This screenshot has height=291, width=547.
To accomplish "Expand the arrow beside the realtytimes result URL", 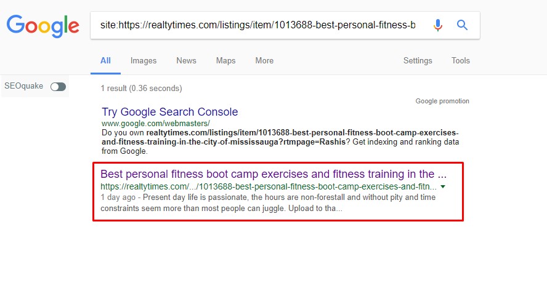I will (x=443, y=186).
